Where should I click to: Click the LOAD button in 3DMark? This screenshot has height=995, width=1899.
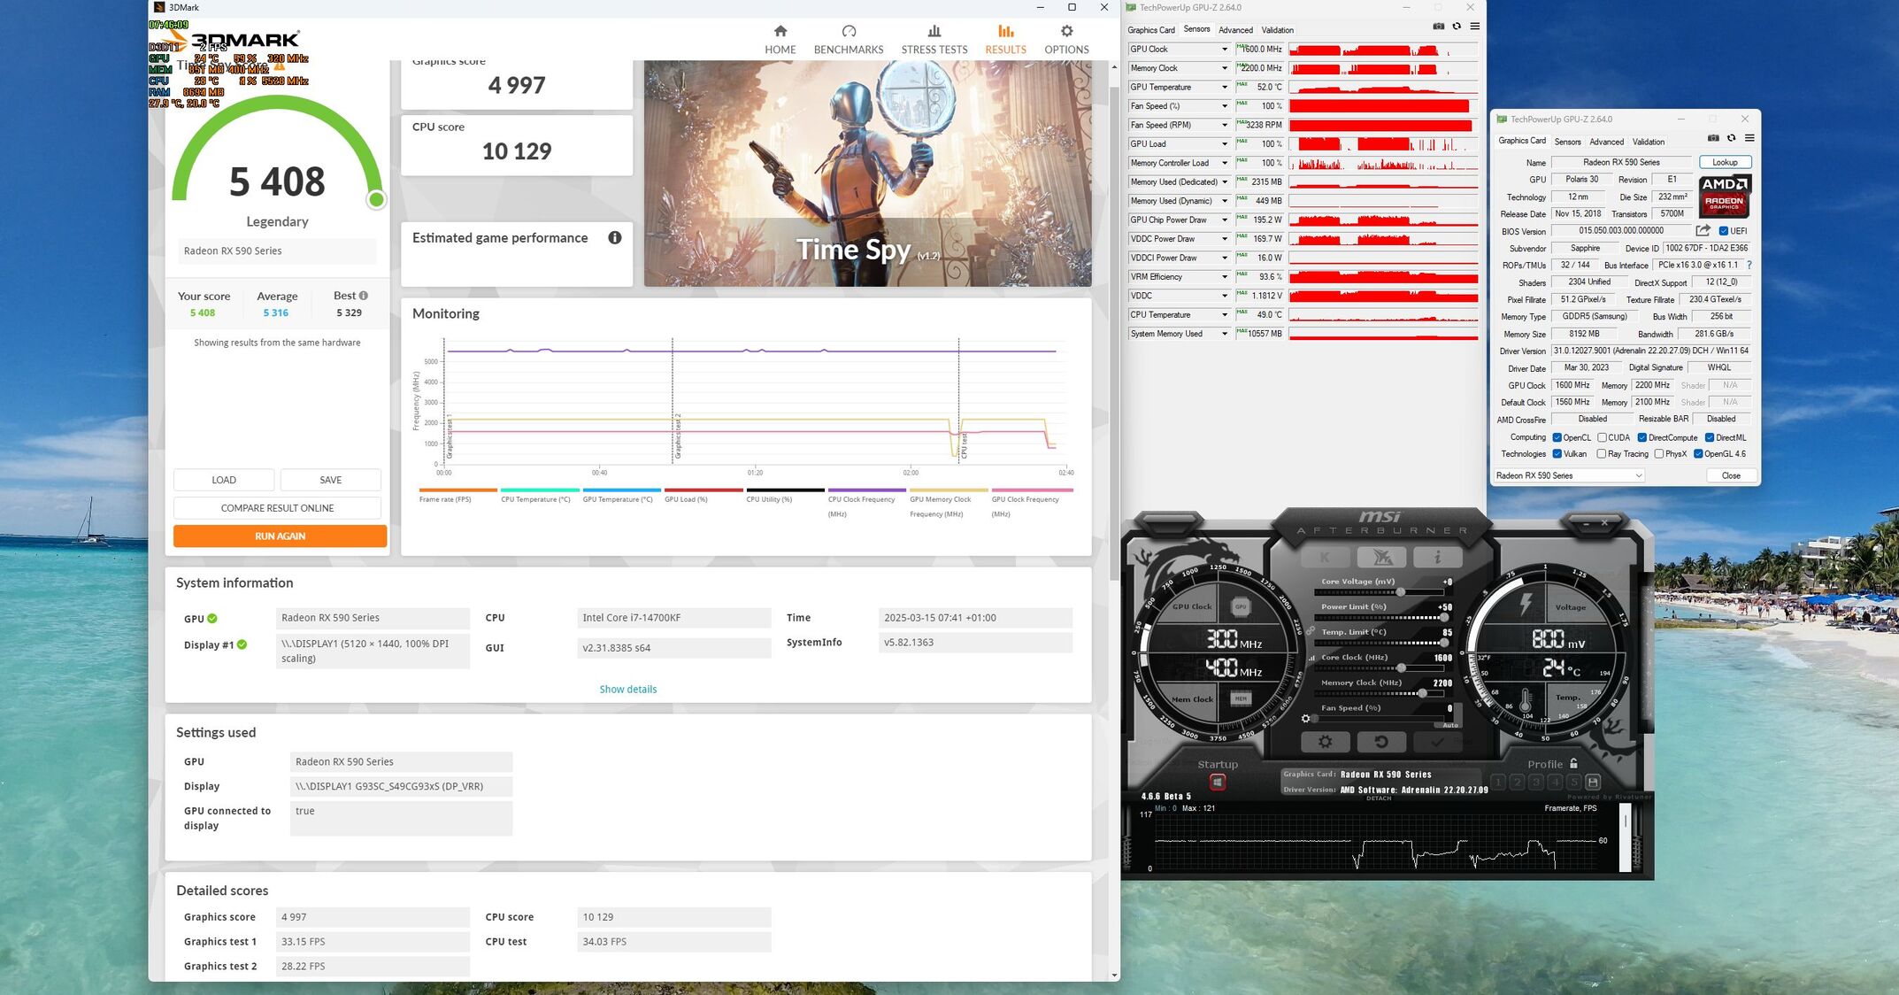tap(224, 480)
